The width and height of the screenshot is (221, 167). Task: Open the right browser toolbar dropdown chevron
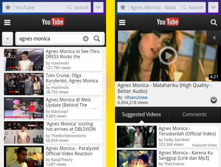[213, 7]
